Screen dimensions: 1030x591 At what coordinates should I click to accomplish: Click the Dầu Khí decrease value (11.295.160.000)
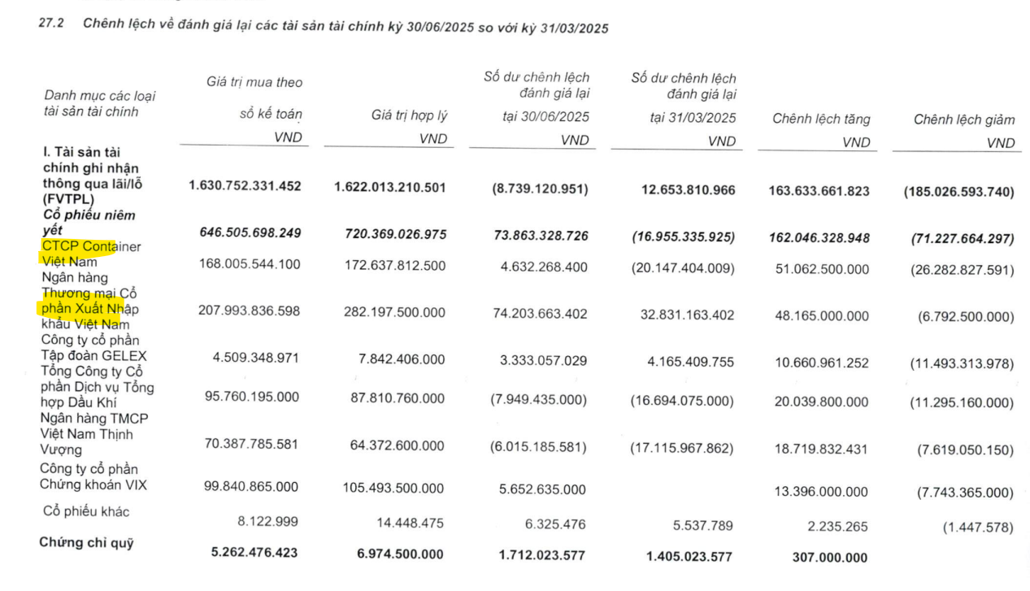pos(962,402)
